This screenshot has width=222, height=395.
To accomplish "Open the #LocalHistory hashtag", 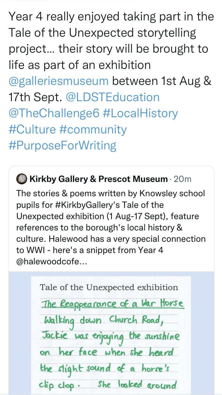I will 140,113.
